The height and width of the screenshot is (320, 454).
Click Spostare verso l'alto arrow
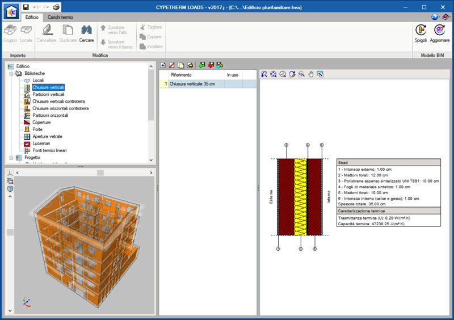pyautogui.click(x=103, y=28)
